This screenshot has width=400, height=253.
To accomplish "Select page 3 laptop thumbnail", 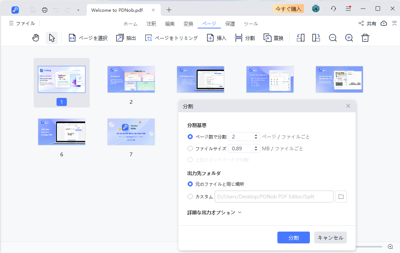I will pyautogui.click(x=201, y=79).
